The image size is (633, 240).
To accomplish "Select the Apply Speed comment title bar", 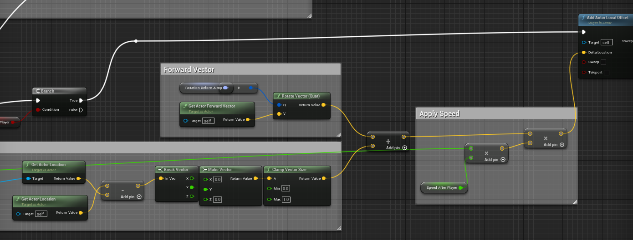I will tap(496, 113).
